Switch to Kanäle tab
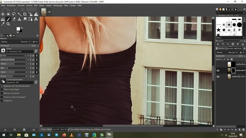Image resolution: width=246 pixels, height=138 pixels. 229,49
